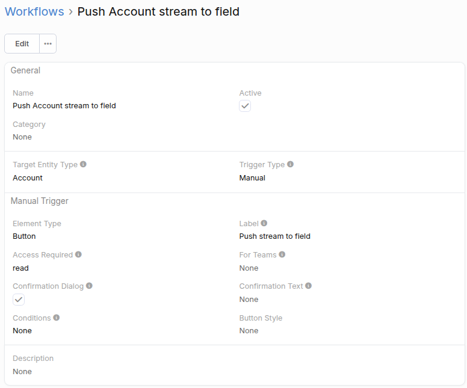The image size is (467, 388).
Task: Click the Push stream to field label value
Action: (275, 236)
